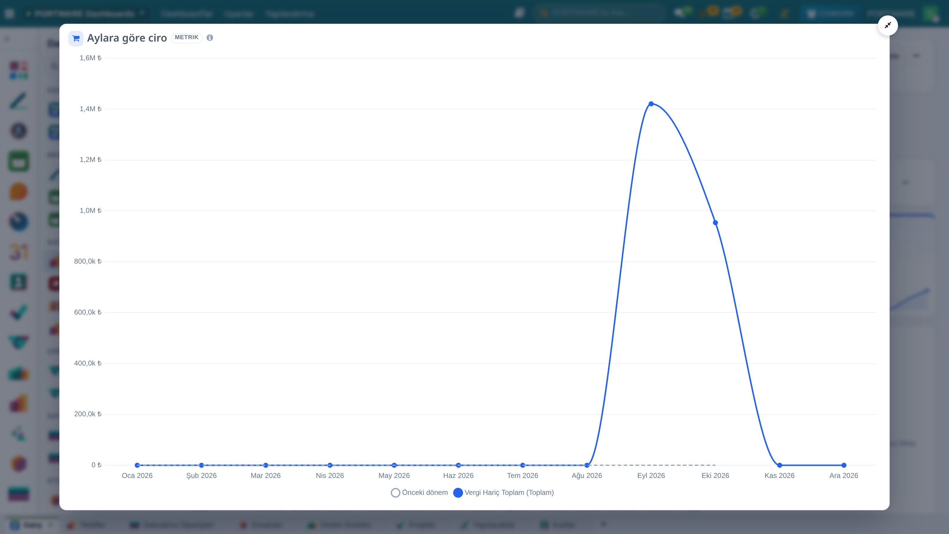
Task: Click the METRIK badge
Action: pos(187,38)
